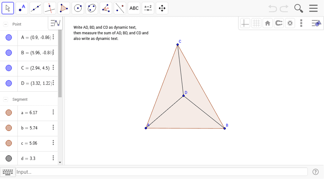Toggle visibility of segment c
Image resolution: width=324 pixels, height=179 pixels.
pyautogui.click(x=9, y=143)
